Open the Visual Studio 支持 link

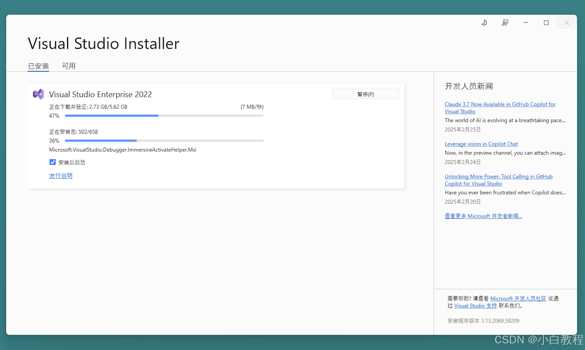475,306
